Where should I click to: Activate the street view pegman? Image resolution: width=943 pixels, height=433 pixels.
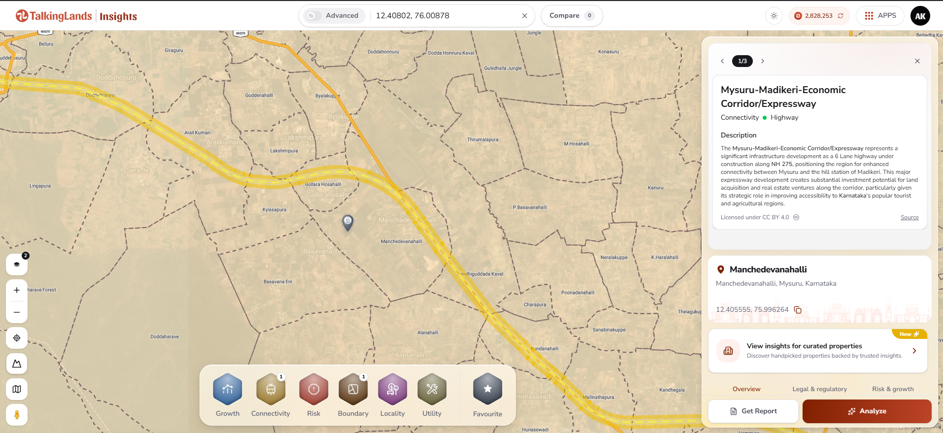click(17, 415)
